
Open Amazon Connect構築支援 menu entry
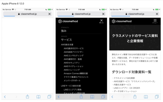(76, 73)
